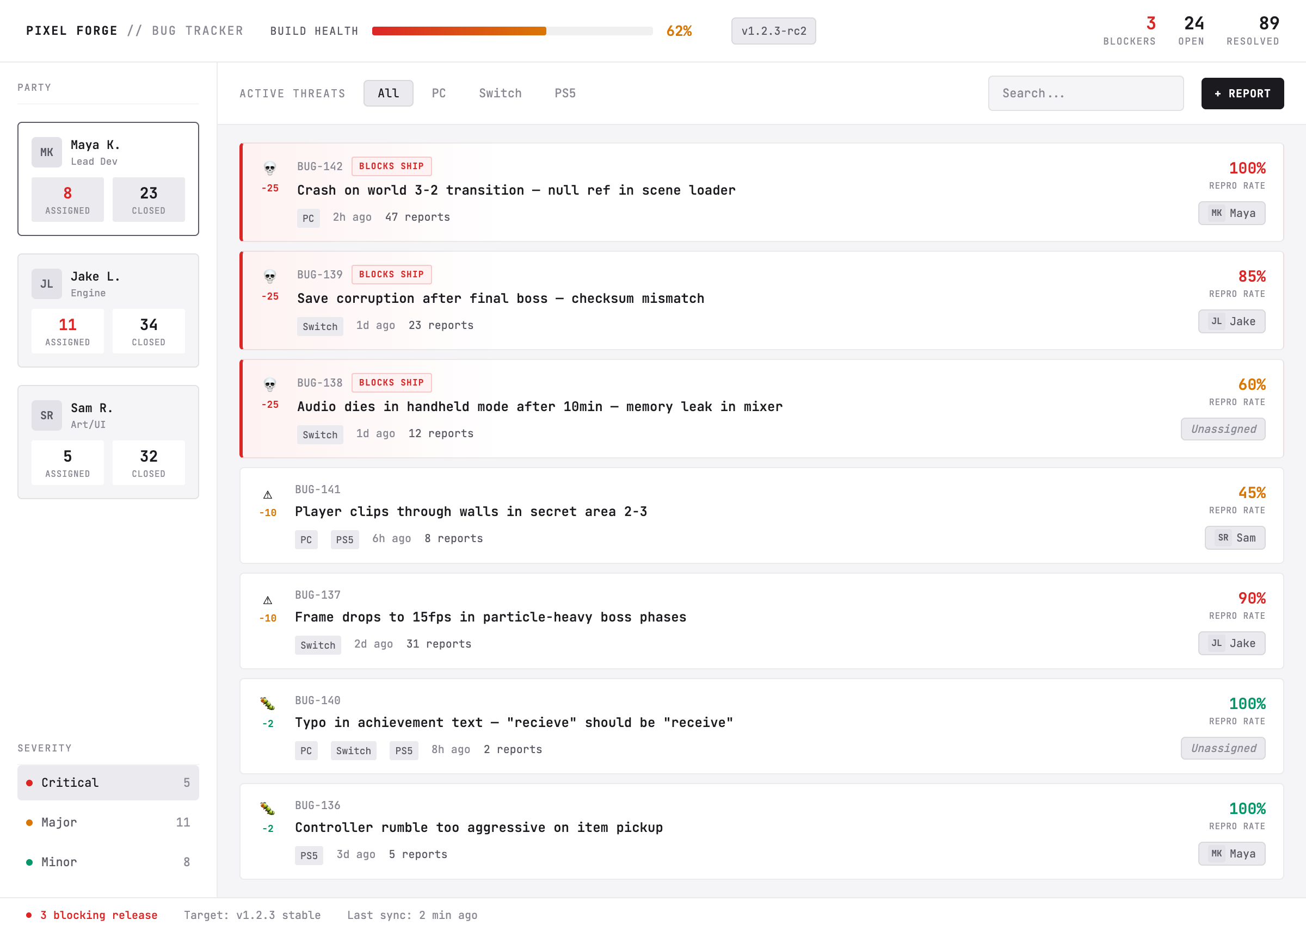This screenshot has width=1306, height=932.
Task: Select Sam R.'s SR avatar in the sidebar
Action: pos(46,415)
